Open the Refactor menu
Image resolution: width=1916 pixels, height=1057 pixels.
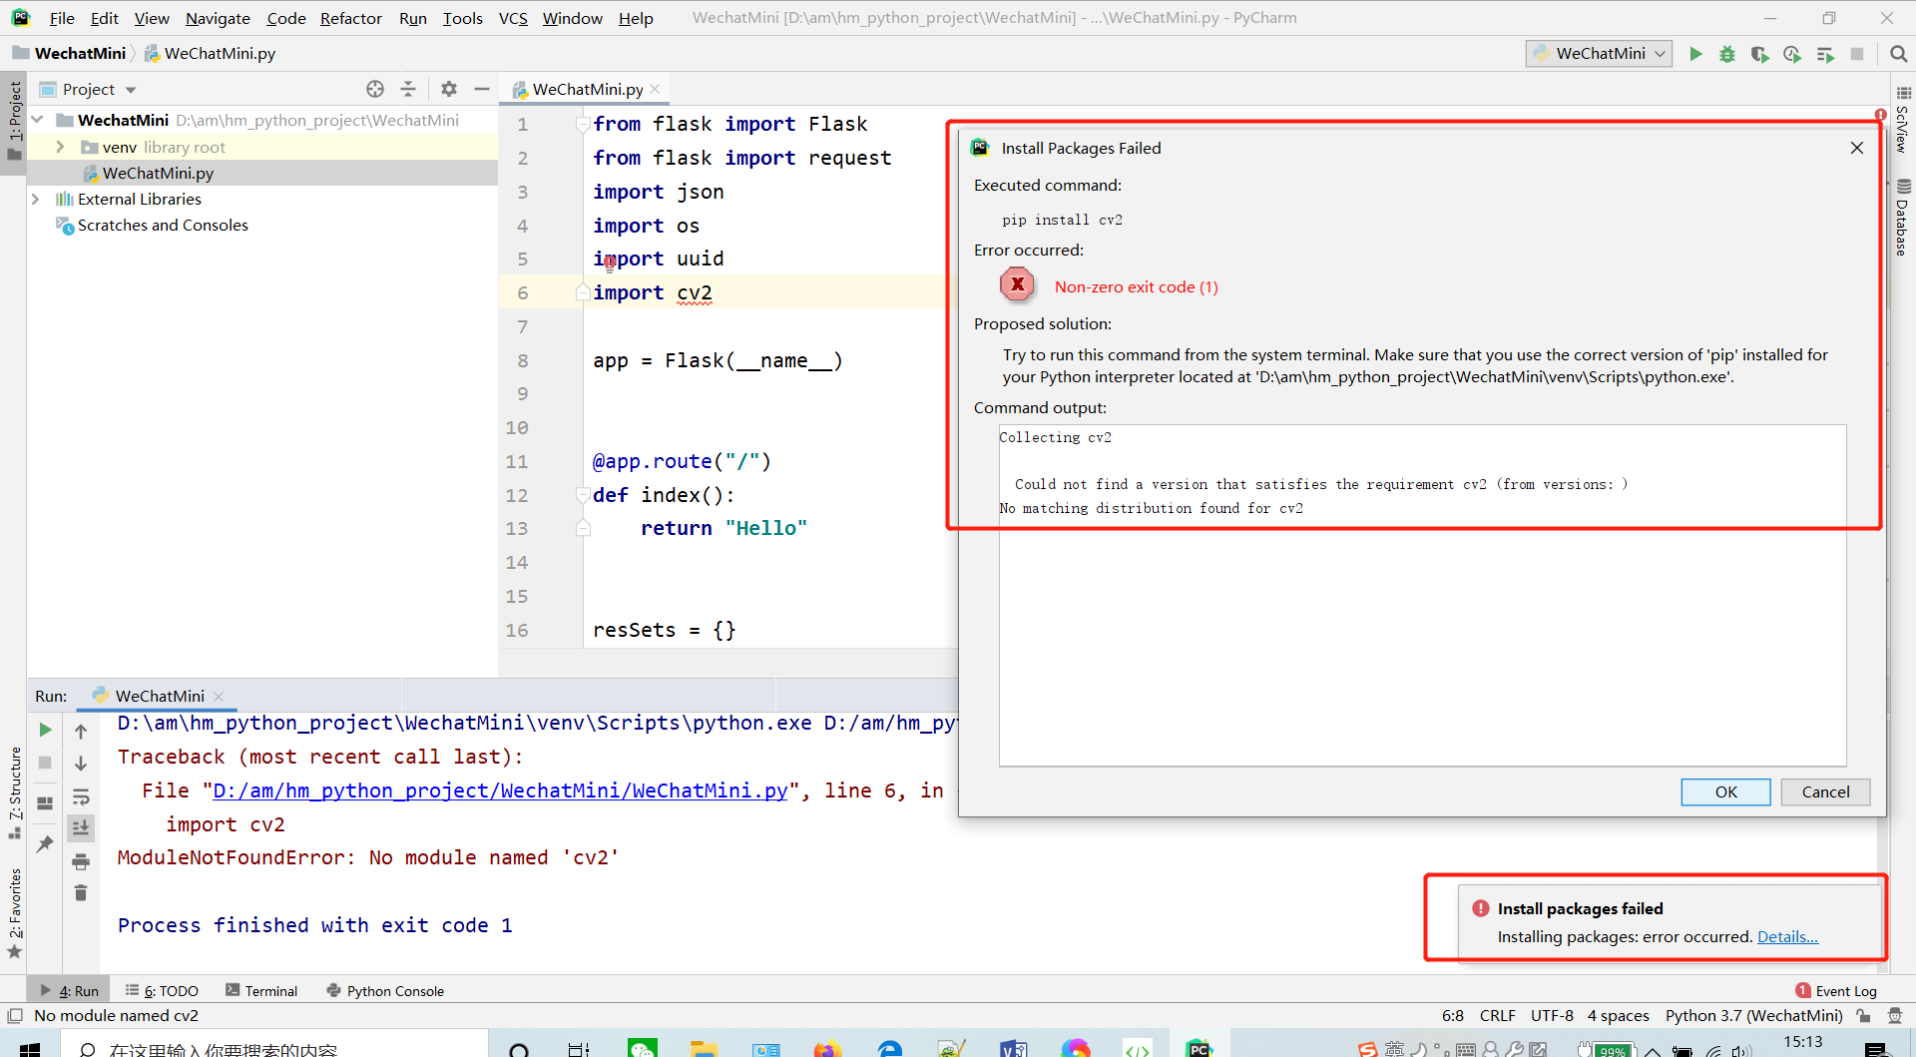tap(351, 18)
